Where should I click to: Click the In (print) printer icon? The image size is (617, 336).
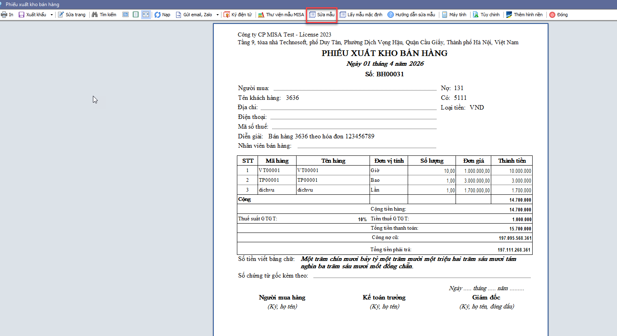point(4,15)
